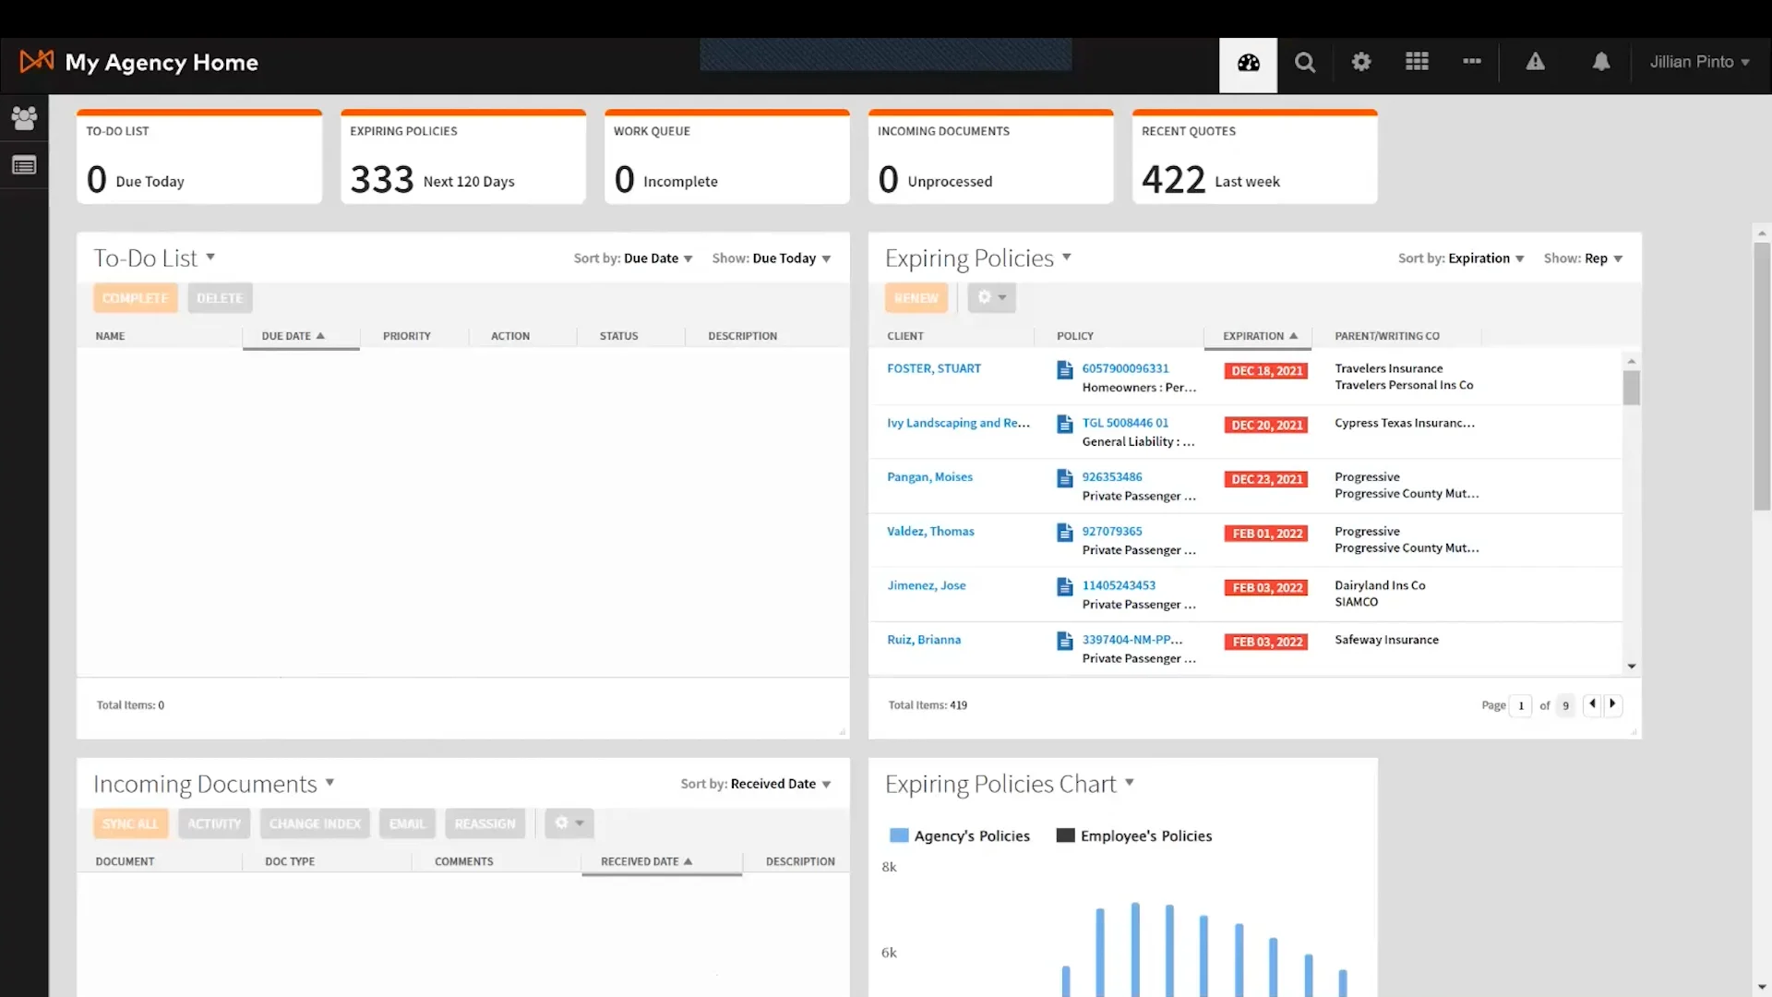
Task: Open the contacts people icon in sidebar
Action: (x=24, y=117)
